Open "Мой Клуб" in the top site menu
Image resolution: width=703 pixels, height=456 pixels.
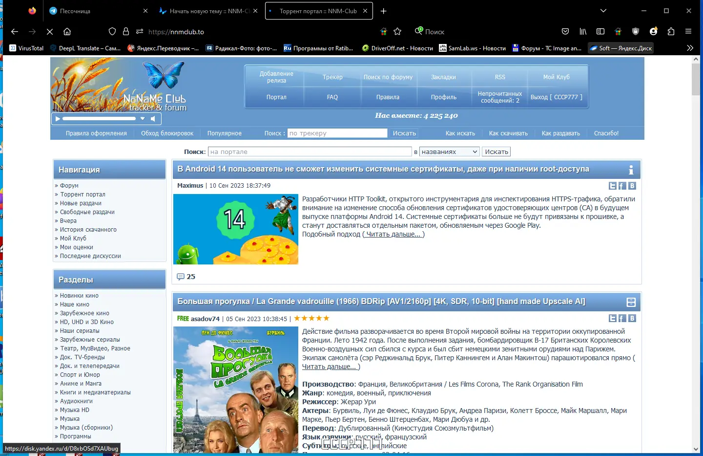click(x=557, y=77)
